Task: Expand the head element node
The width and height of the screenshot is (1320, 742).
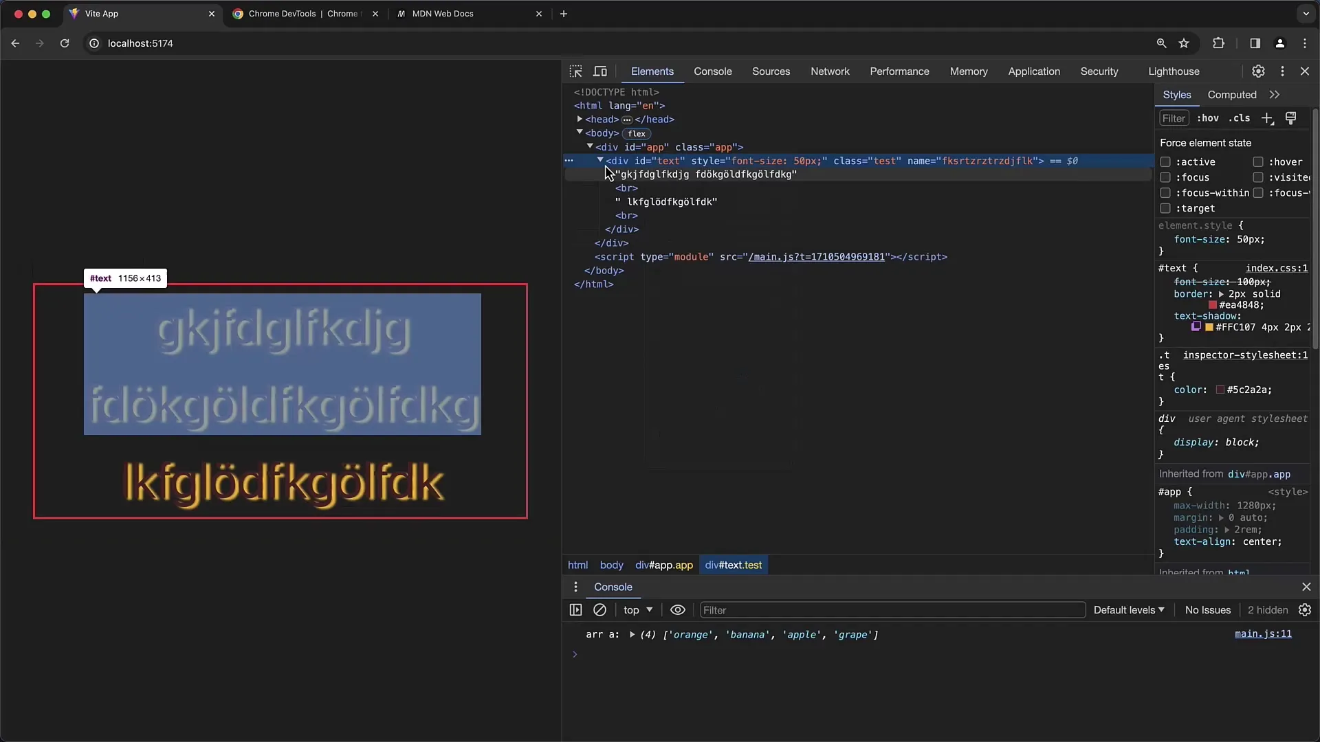Action: (580, 119)
